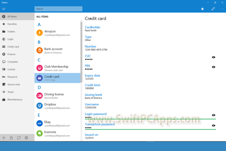This screenshot has height=151, width=226.
Task: Click the Issuing bank field label
Action: (x=94, y=95)
